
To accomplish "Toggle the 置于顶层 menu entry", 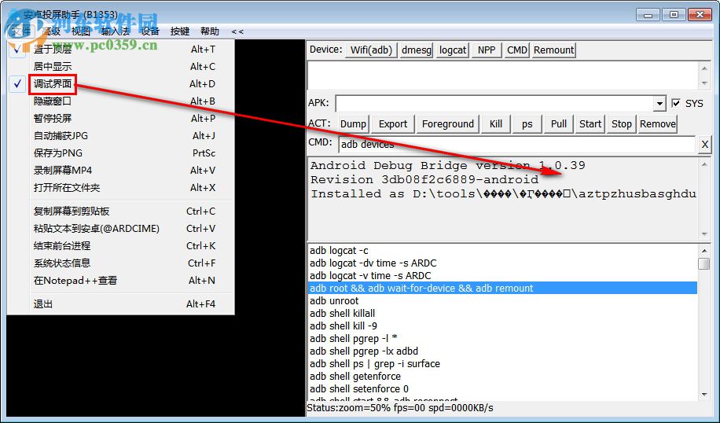I will [x=121, y=50].
